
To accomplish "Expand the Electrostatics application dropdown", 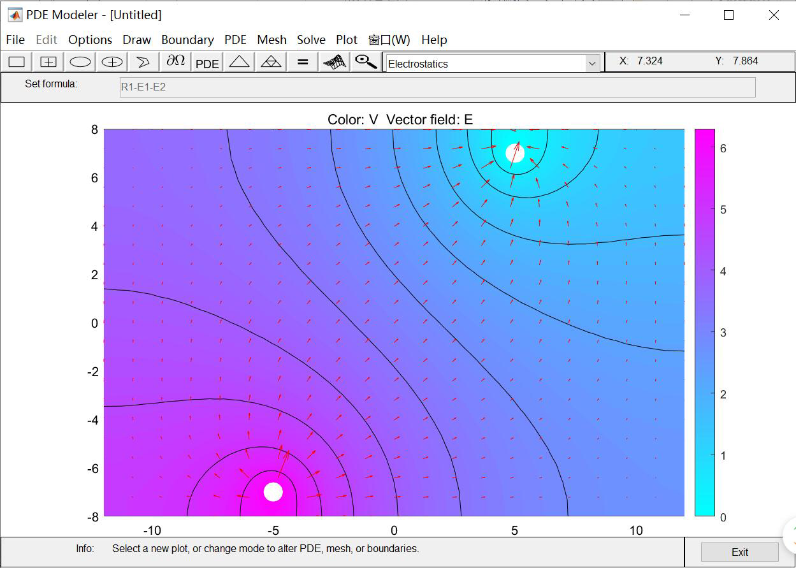I will [592, 63].
